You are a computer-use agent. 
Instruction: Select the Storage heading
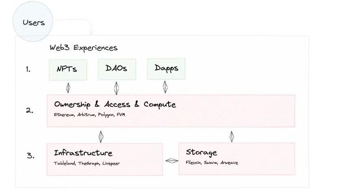tap(201, 153)
